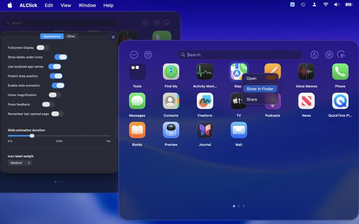Open the ALClick menu

tap(28, 5)
